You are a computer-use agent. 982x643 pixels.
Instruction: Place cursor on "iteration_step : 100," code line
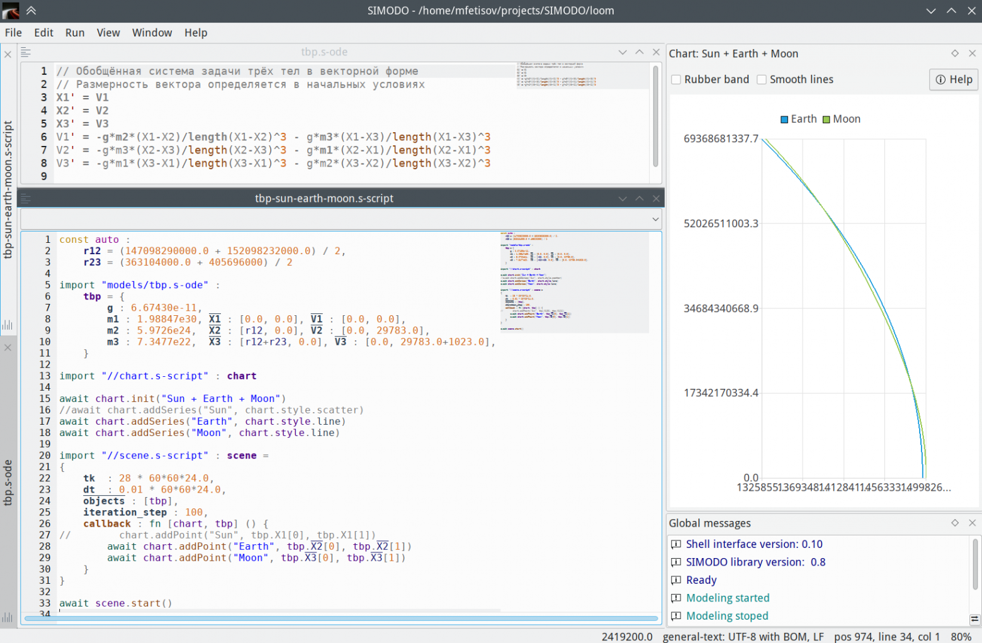(x=145, y=513)
